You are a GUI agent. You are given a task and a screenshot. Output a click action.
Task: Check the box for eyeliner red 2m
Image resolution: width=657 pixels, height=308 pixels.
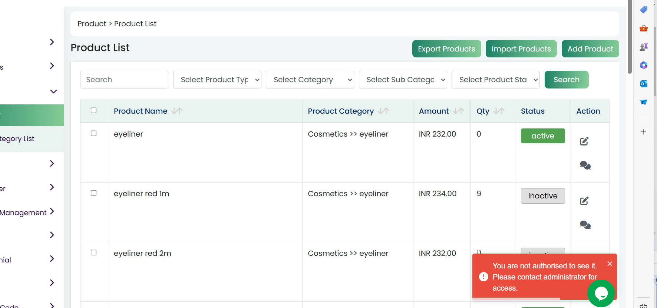94,252
